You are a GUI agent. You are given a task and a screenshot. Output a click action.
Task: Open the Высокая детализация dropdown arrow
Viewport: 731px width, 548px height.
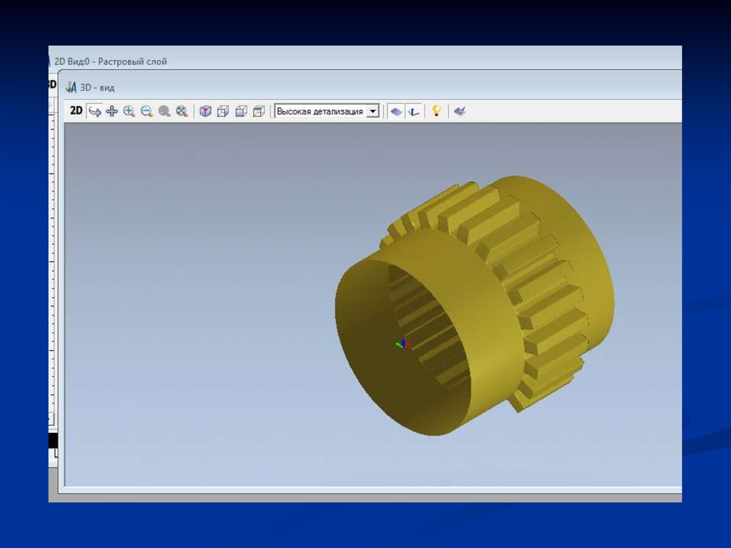(x=372, y=111)
